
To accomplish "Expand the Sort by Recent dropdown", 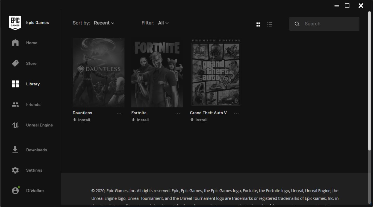I will coord(104,23).
